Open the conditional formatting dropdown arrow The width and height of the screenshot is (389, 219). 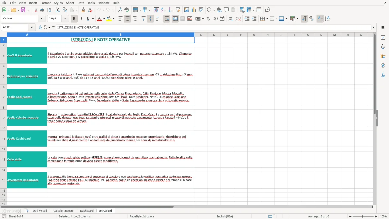coord(297,19)
